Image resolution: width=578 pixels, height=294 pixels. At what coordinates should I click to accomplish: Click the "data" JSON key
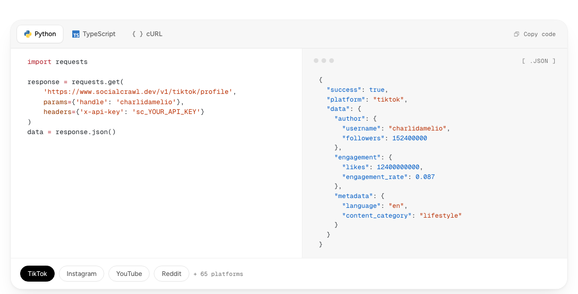tap(338, 109)
